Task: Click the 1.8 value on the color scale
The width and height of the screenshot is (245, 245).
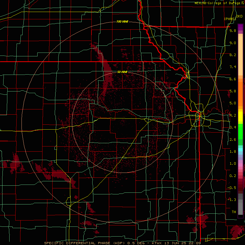Action: pyautogui.click(x=233, y=152)
